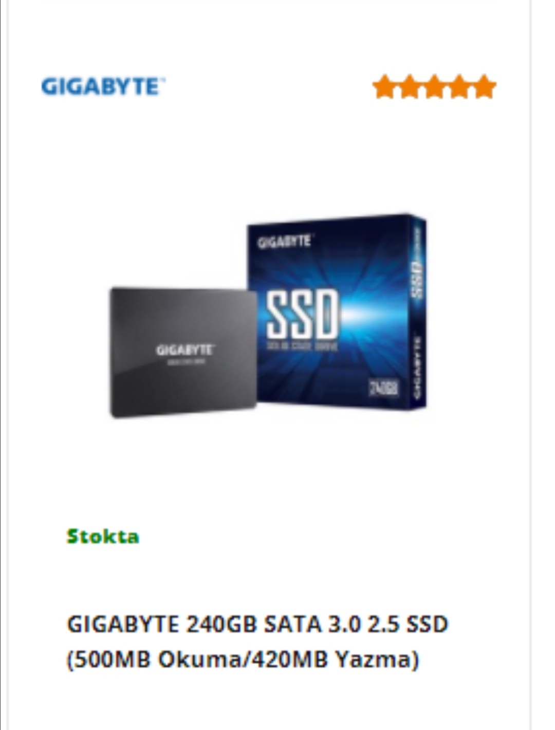Click the green Stokta stock label
This screenshot has height=730, width=555.
[x=103, y=536]
